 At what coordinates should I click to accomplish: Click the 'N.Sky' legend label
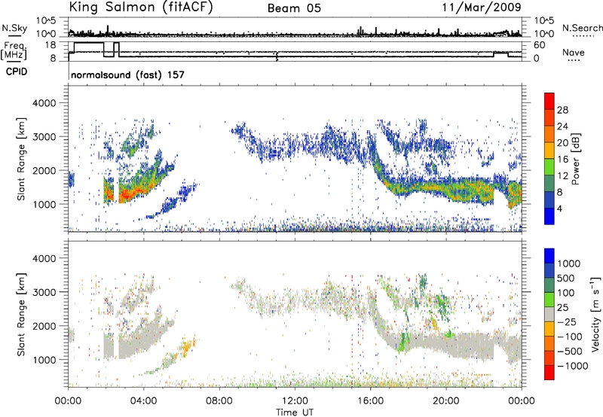pyautogui.click(x=14, y=28)
